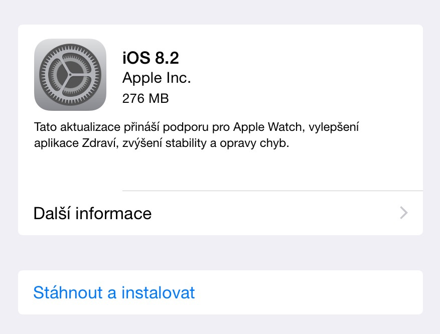Click empty white space right of Stáhnout a instalovat
The image size is (440, 334).
click(x=309, y=292)
